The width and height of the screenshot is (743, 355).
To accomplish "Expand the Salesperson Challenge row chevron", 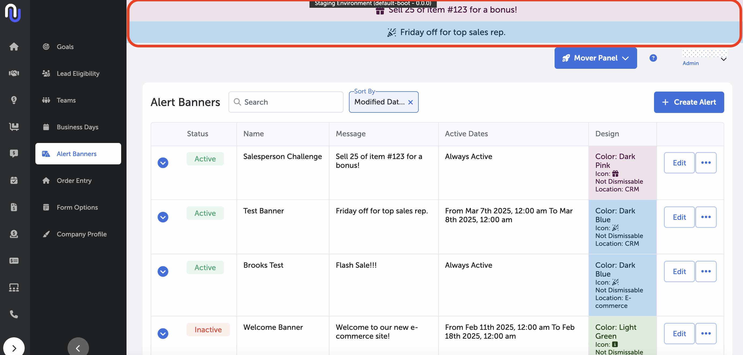I will (163, 163).
